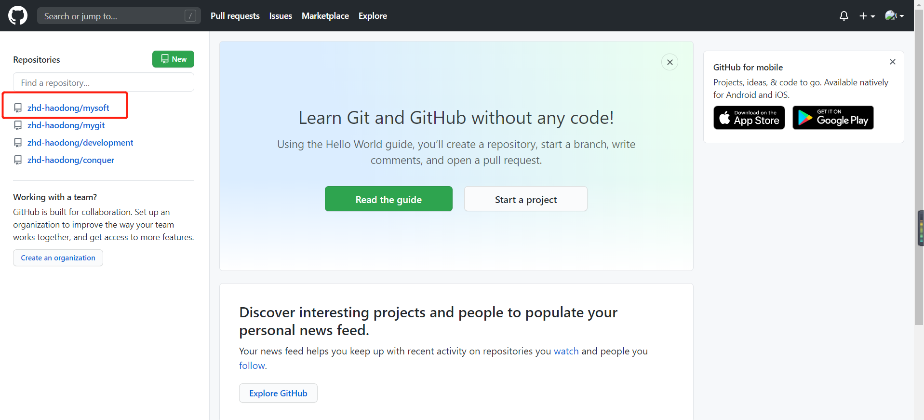Click Read the guide button
The image size is (924, 420).
(x=388, y=199)
